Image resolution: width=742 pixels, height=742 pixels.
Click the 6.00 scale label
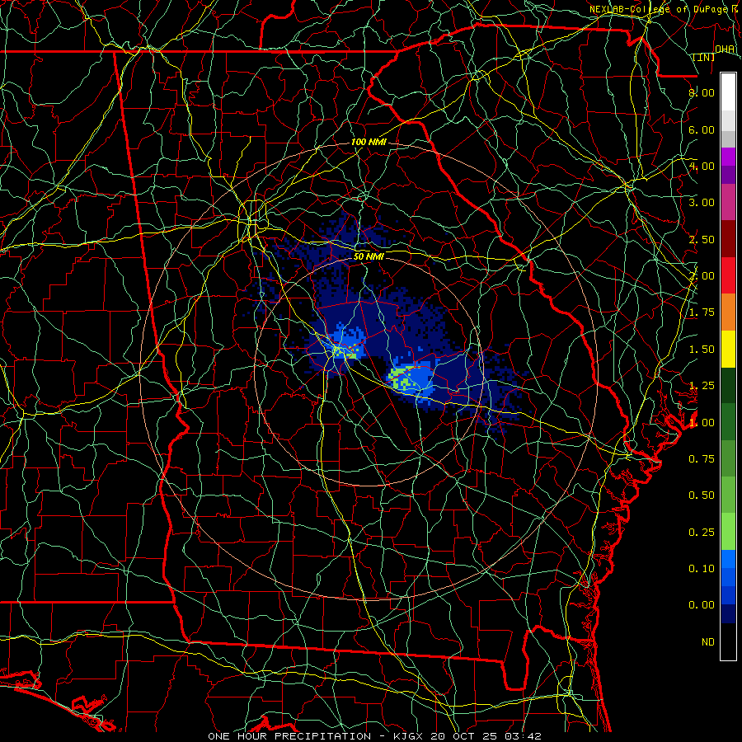pos(702,129)
